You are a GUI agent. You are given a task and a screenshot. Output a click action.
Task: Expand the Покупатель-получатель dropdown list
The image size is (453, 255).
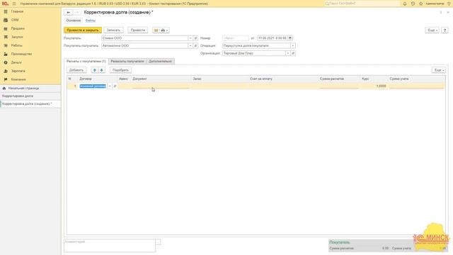pos(190,45)
